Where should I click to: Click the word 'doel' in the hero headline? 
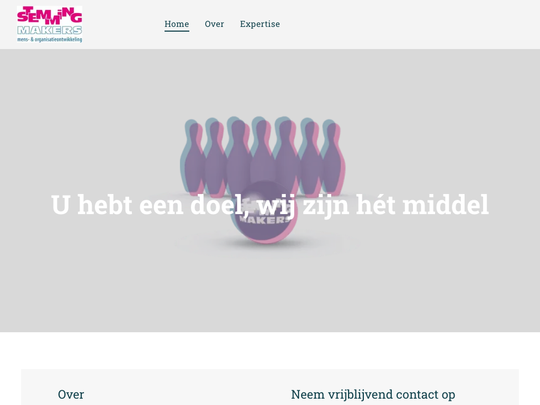click(x=217, y=205)
